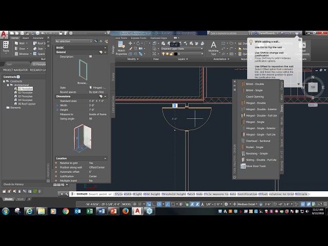
Task: Click the TOP face of the ViewCube
Action: coord(313,87)
